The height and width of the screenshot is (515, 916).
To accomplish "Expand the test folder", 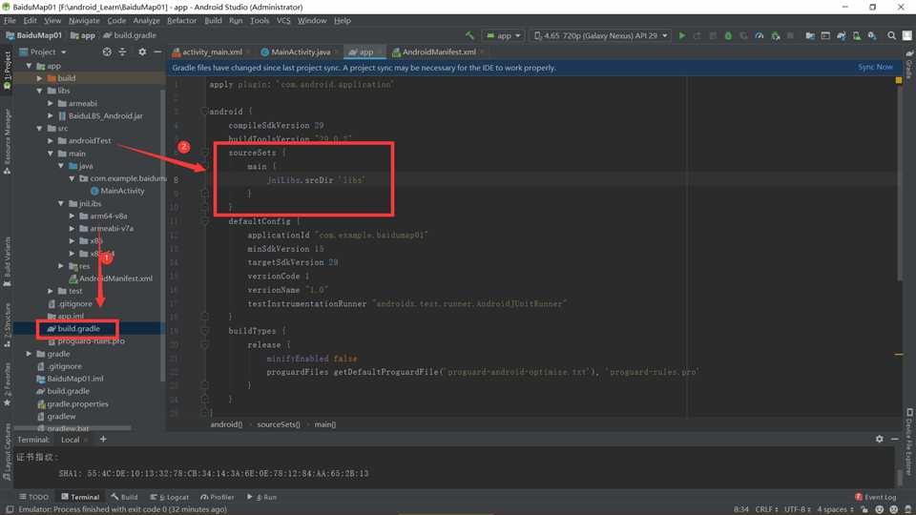I will coord(51,291).
